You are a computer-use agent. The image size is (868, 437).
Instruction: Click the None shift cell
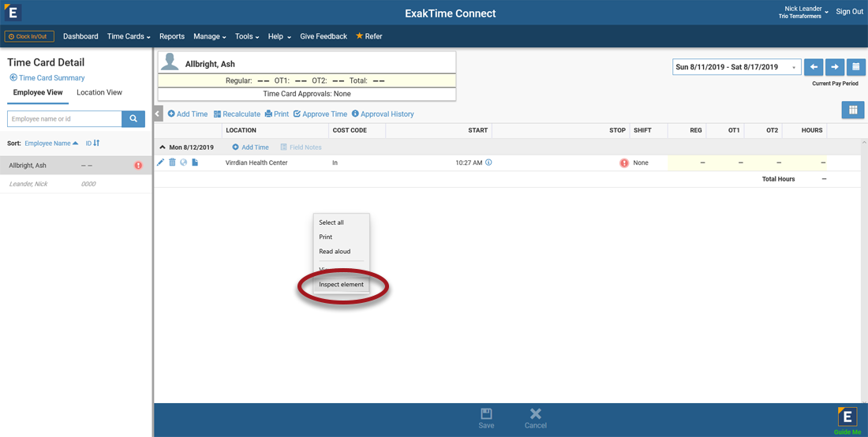pos(641,162)
